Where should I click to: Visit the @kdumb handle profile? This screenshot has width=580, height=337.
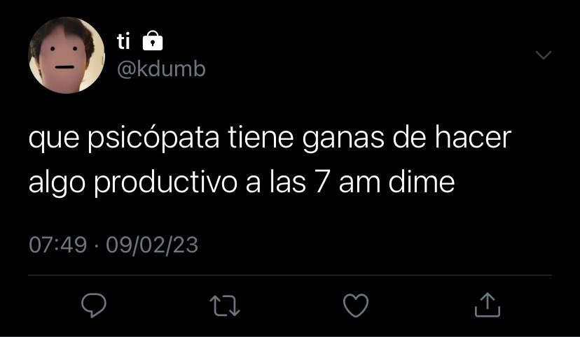(x=161, y=69)
